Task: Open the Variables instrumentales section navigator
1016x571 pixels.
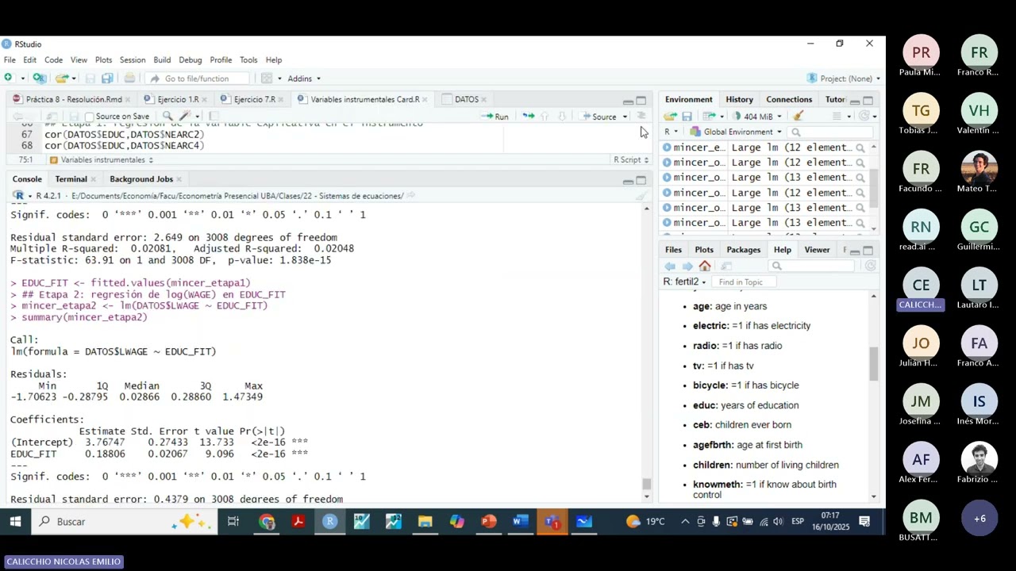Action: click(102, 160)
